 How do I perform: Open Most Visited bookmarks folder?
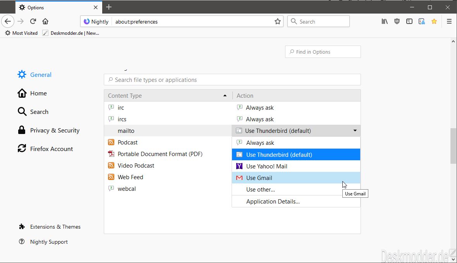click(21, 33)
